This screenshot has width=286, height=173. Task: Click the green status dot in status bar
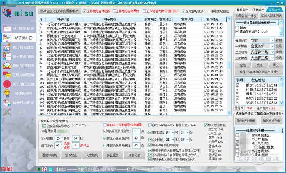click(x=39, y=169)
